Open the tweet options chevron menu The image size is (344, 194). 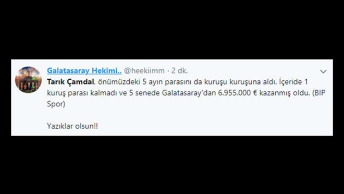click(323, 71)
